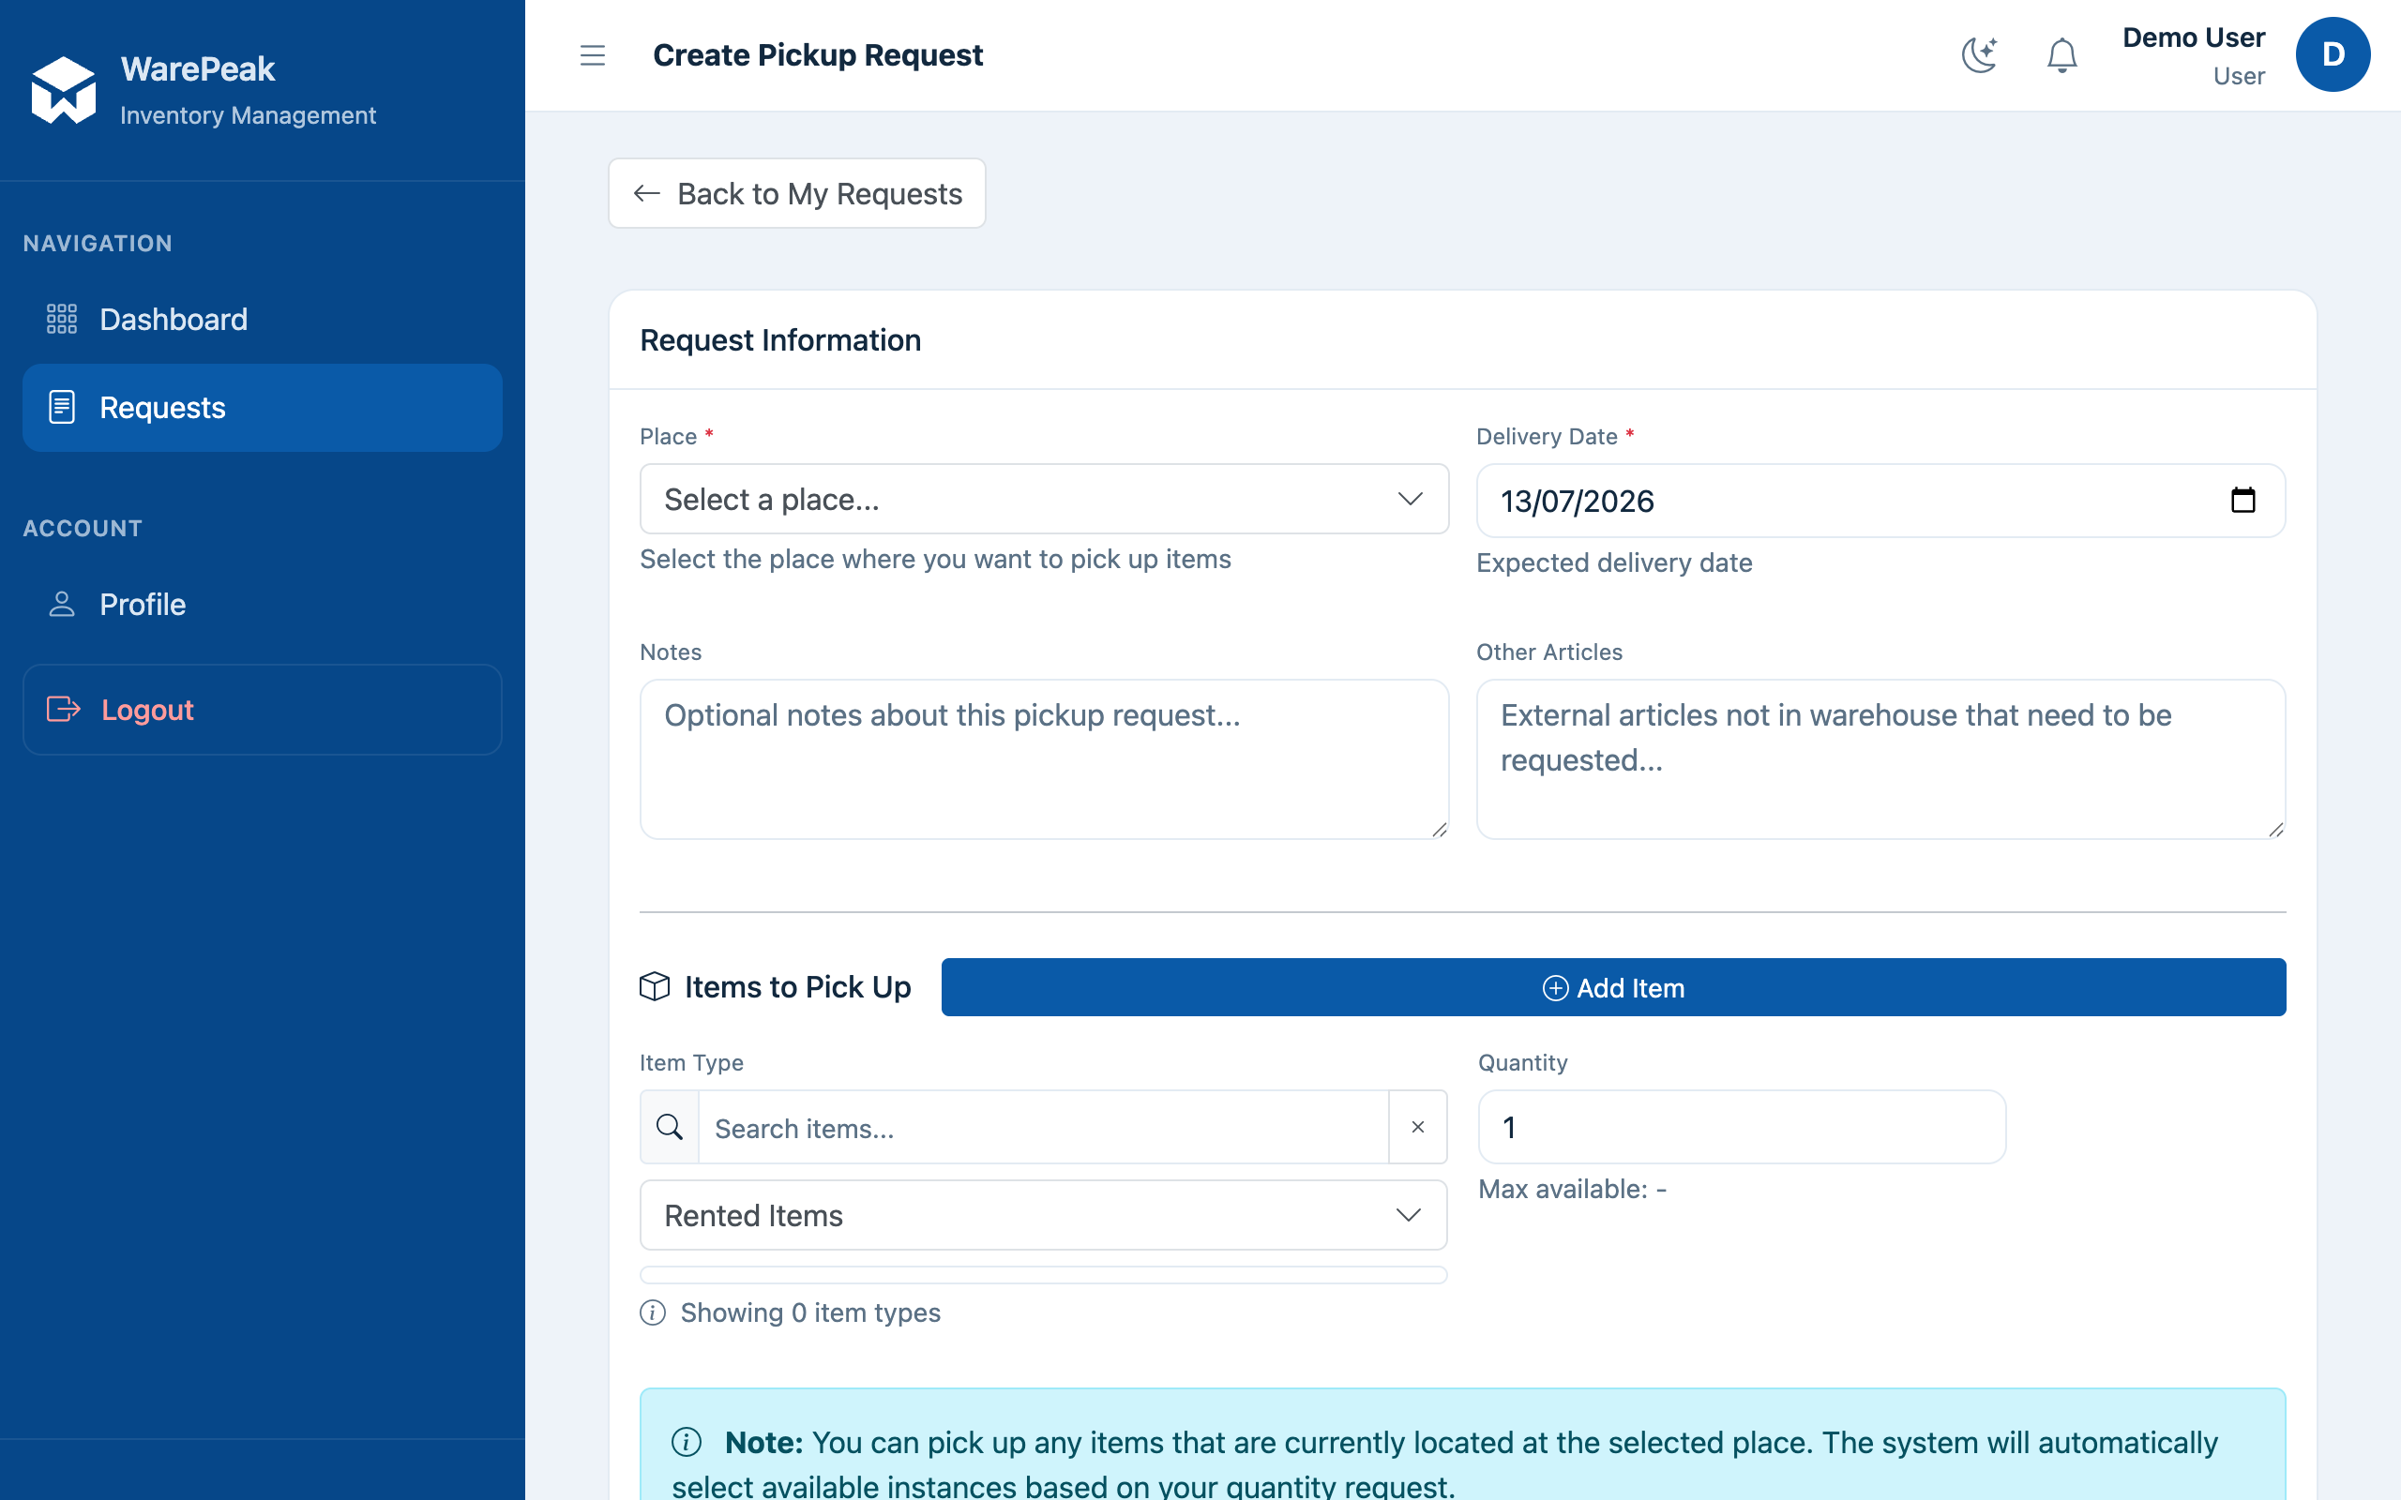Screen dimensions: 2401x1500
Task: Switch to dark mode moon icon
Action: (1979, 54)
